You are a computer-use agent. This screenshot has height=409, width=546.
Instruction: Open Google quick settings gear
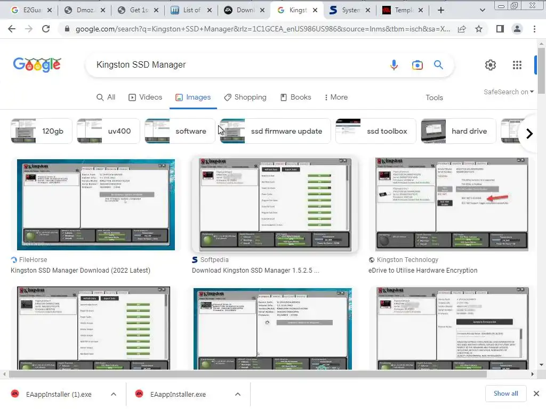coord(491,64)
